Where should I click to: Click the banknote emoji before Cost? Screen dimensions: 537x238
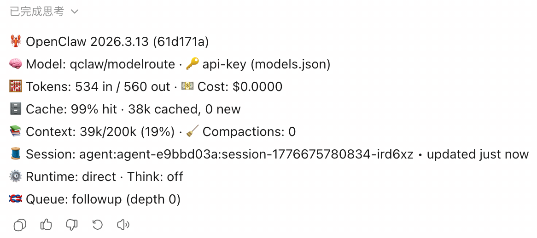tap(187, 87)
